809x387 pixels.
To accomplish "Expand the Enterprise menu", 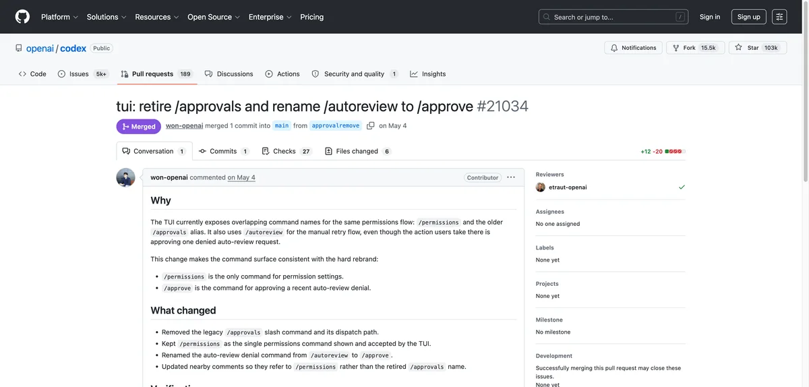I will pyautogui.click(x=270, y=17).
